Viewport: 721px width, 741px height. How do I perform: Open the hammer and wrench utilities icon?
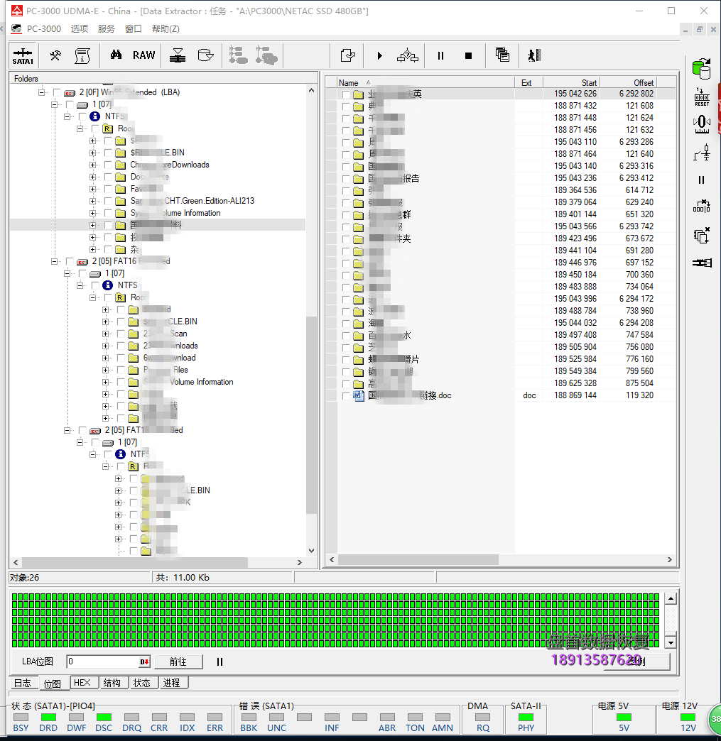(x=55, y=56)
